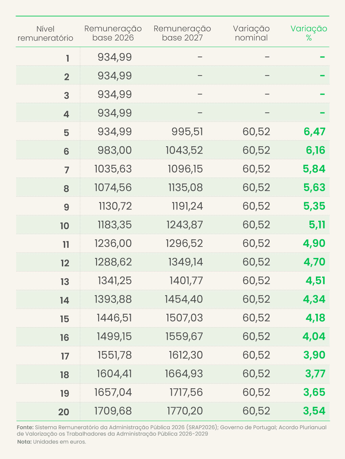
Task: Click the 983,00 base 2026 value
Action: point(115,150)
